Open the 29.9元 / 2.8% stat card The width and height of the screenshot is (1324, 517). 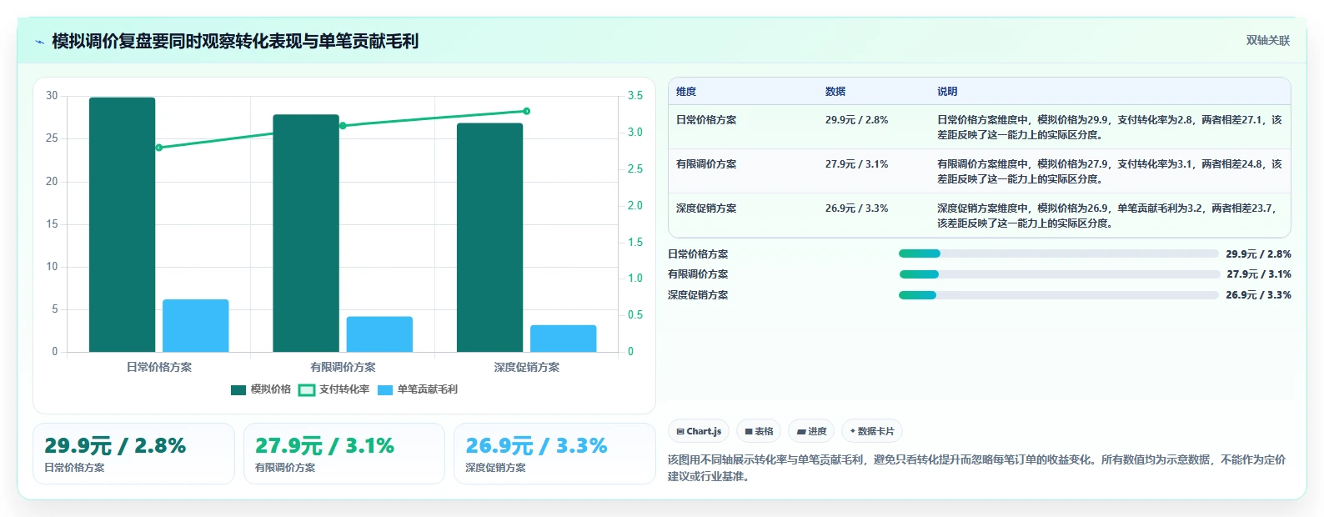click(x=133, y=454)
